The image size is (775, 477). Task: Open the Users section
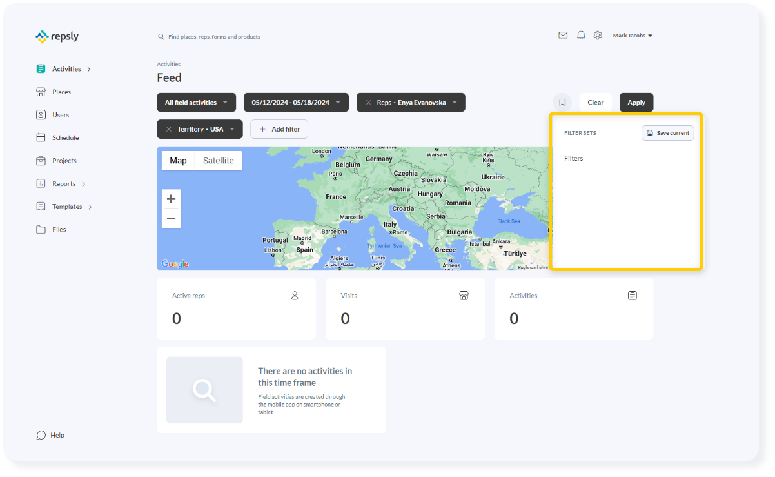[61, 115]
